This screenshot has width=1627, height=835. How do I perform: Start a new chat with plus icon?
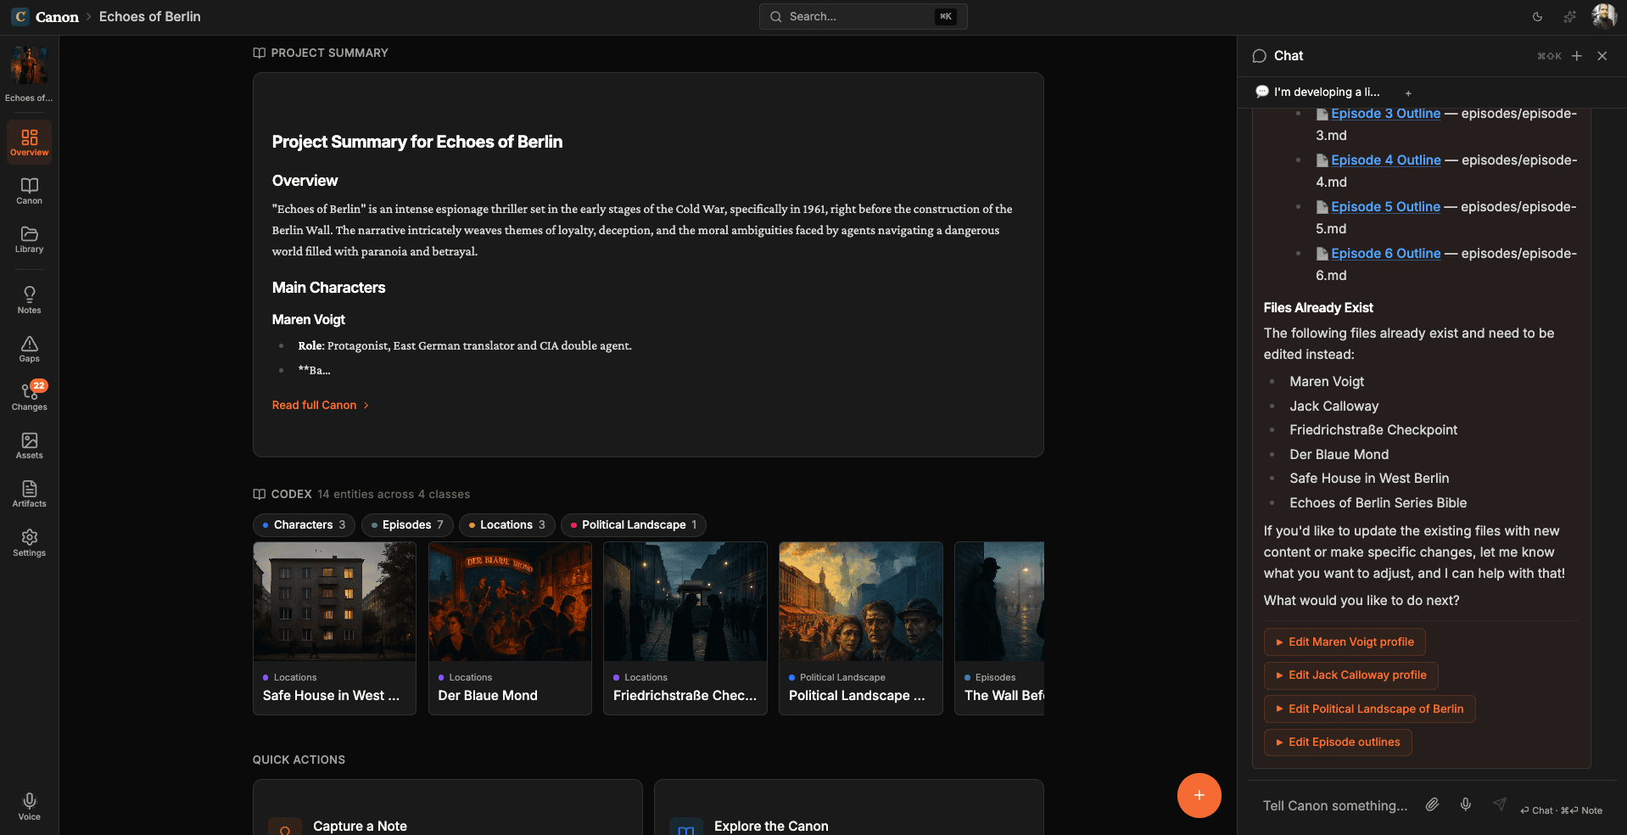(1577, 56)
